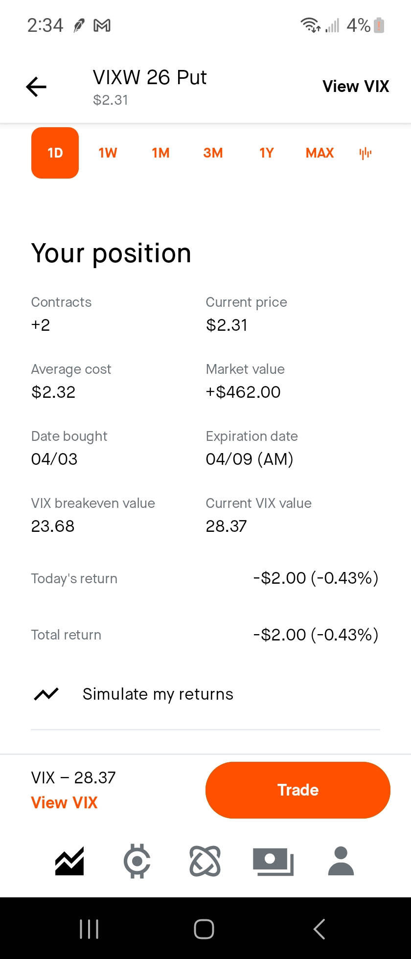Screen dimensions: 411x959
Task: Show the MAX chart range
Action: tap(320, 153)
